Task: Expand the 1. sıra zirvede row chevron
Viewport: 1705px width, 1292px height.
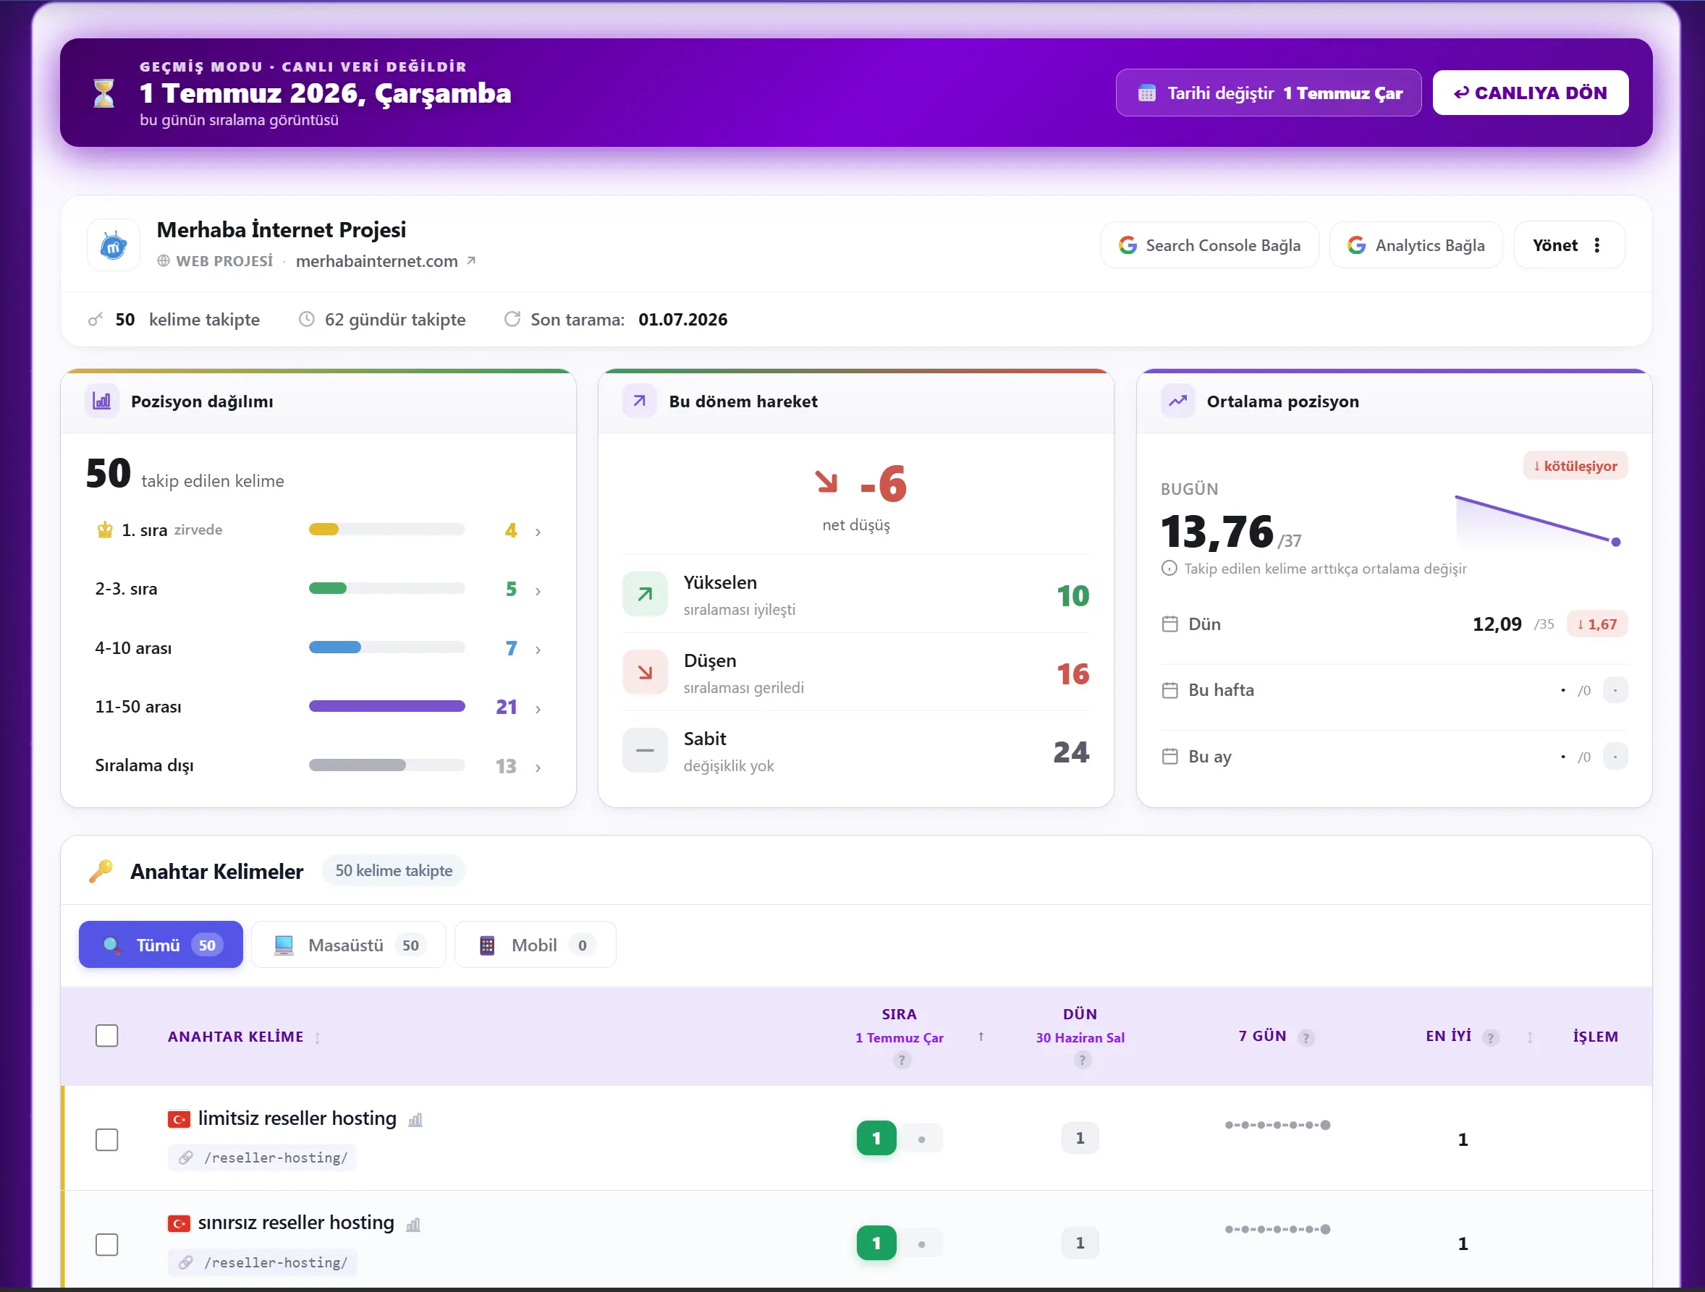Action: point(538,532)
